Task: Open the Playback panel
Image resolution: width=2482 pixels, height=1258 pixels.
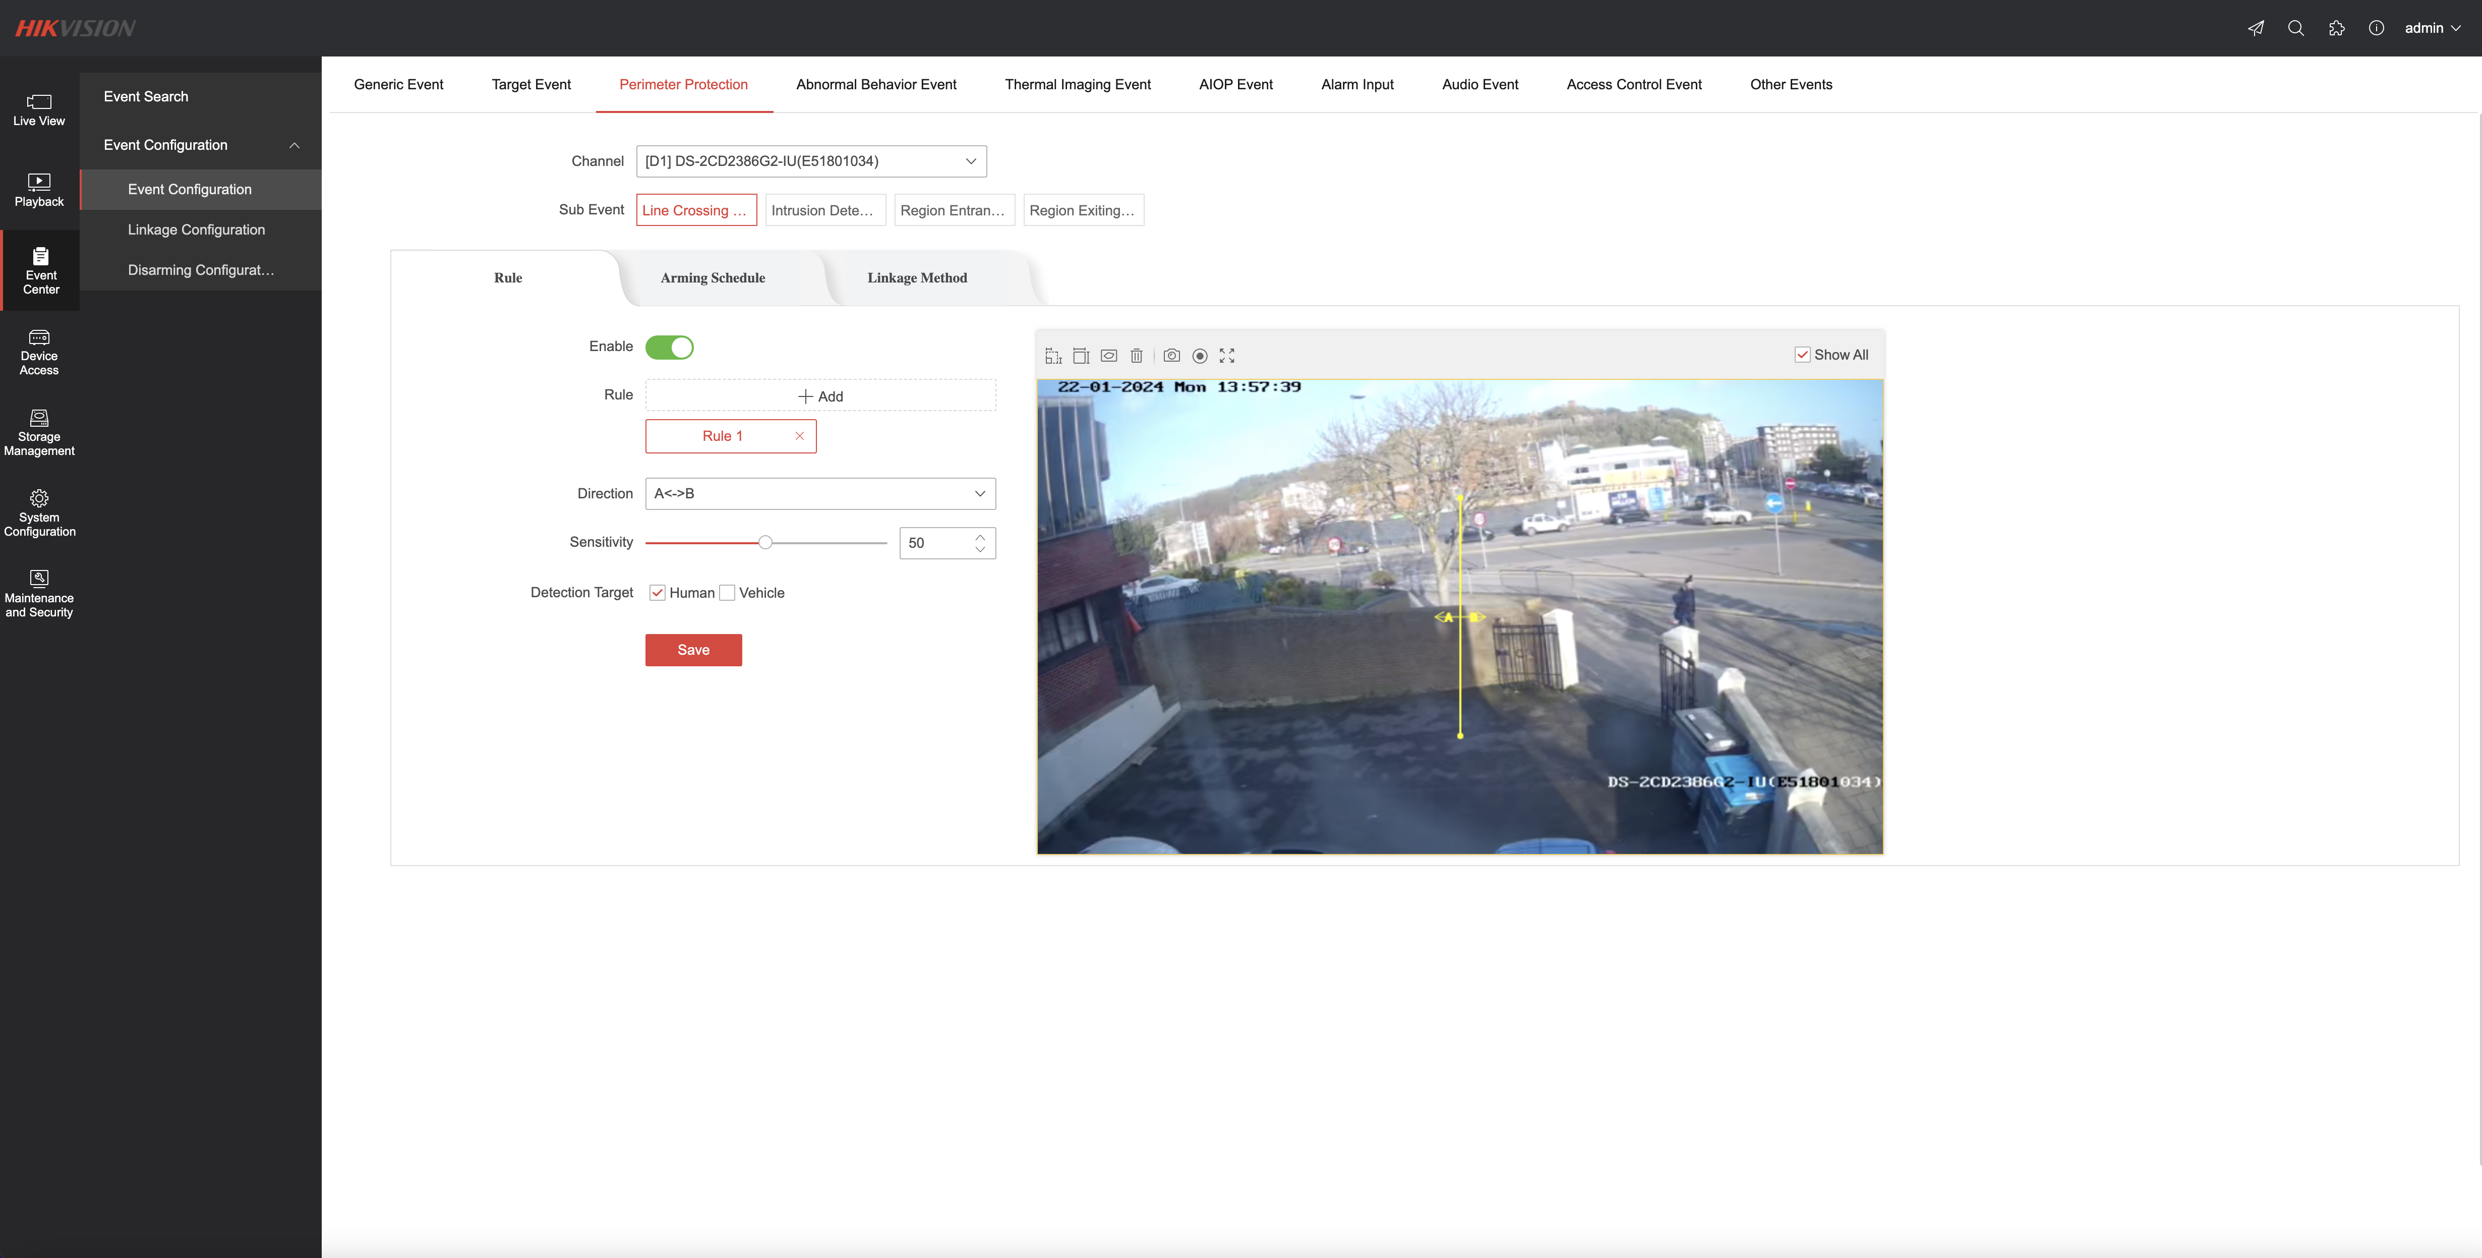Action: 38,190
